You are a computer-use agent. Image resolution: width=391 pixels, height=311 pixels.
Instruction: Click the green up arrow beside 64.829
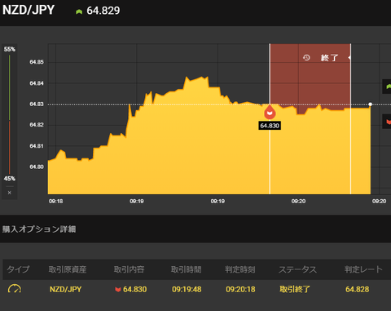click(x=79, y=11)
